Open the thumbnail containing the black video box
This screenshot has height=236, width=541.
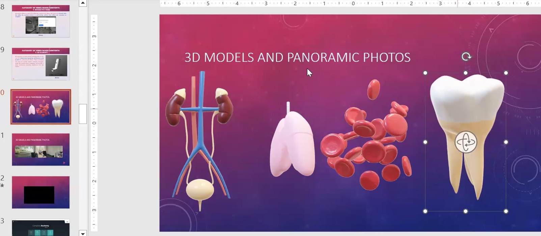[x=41, y=192]
